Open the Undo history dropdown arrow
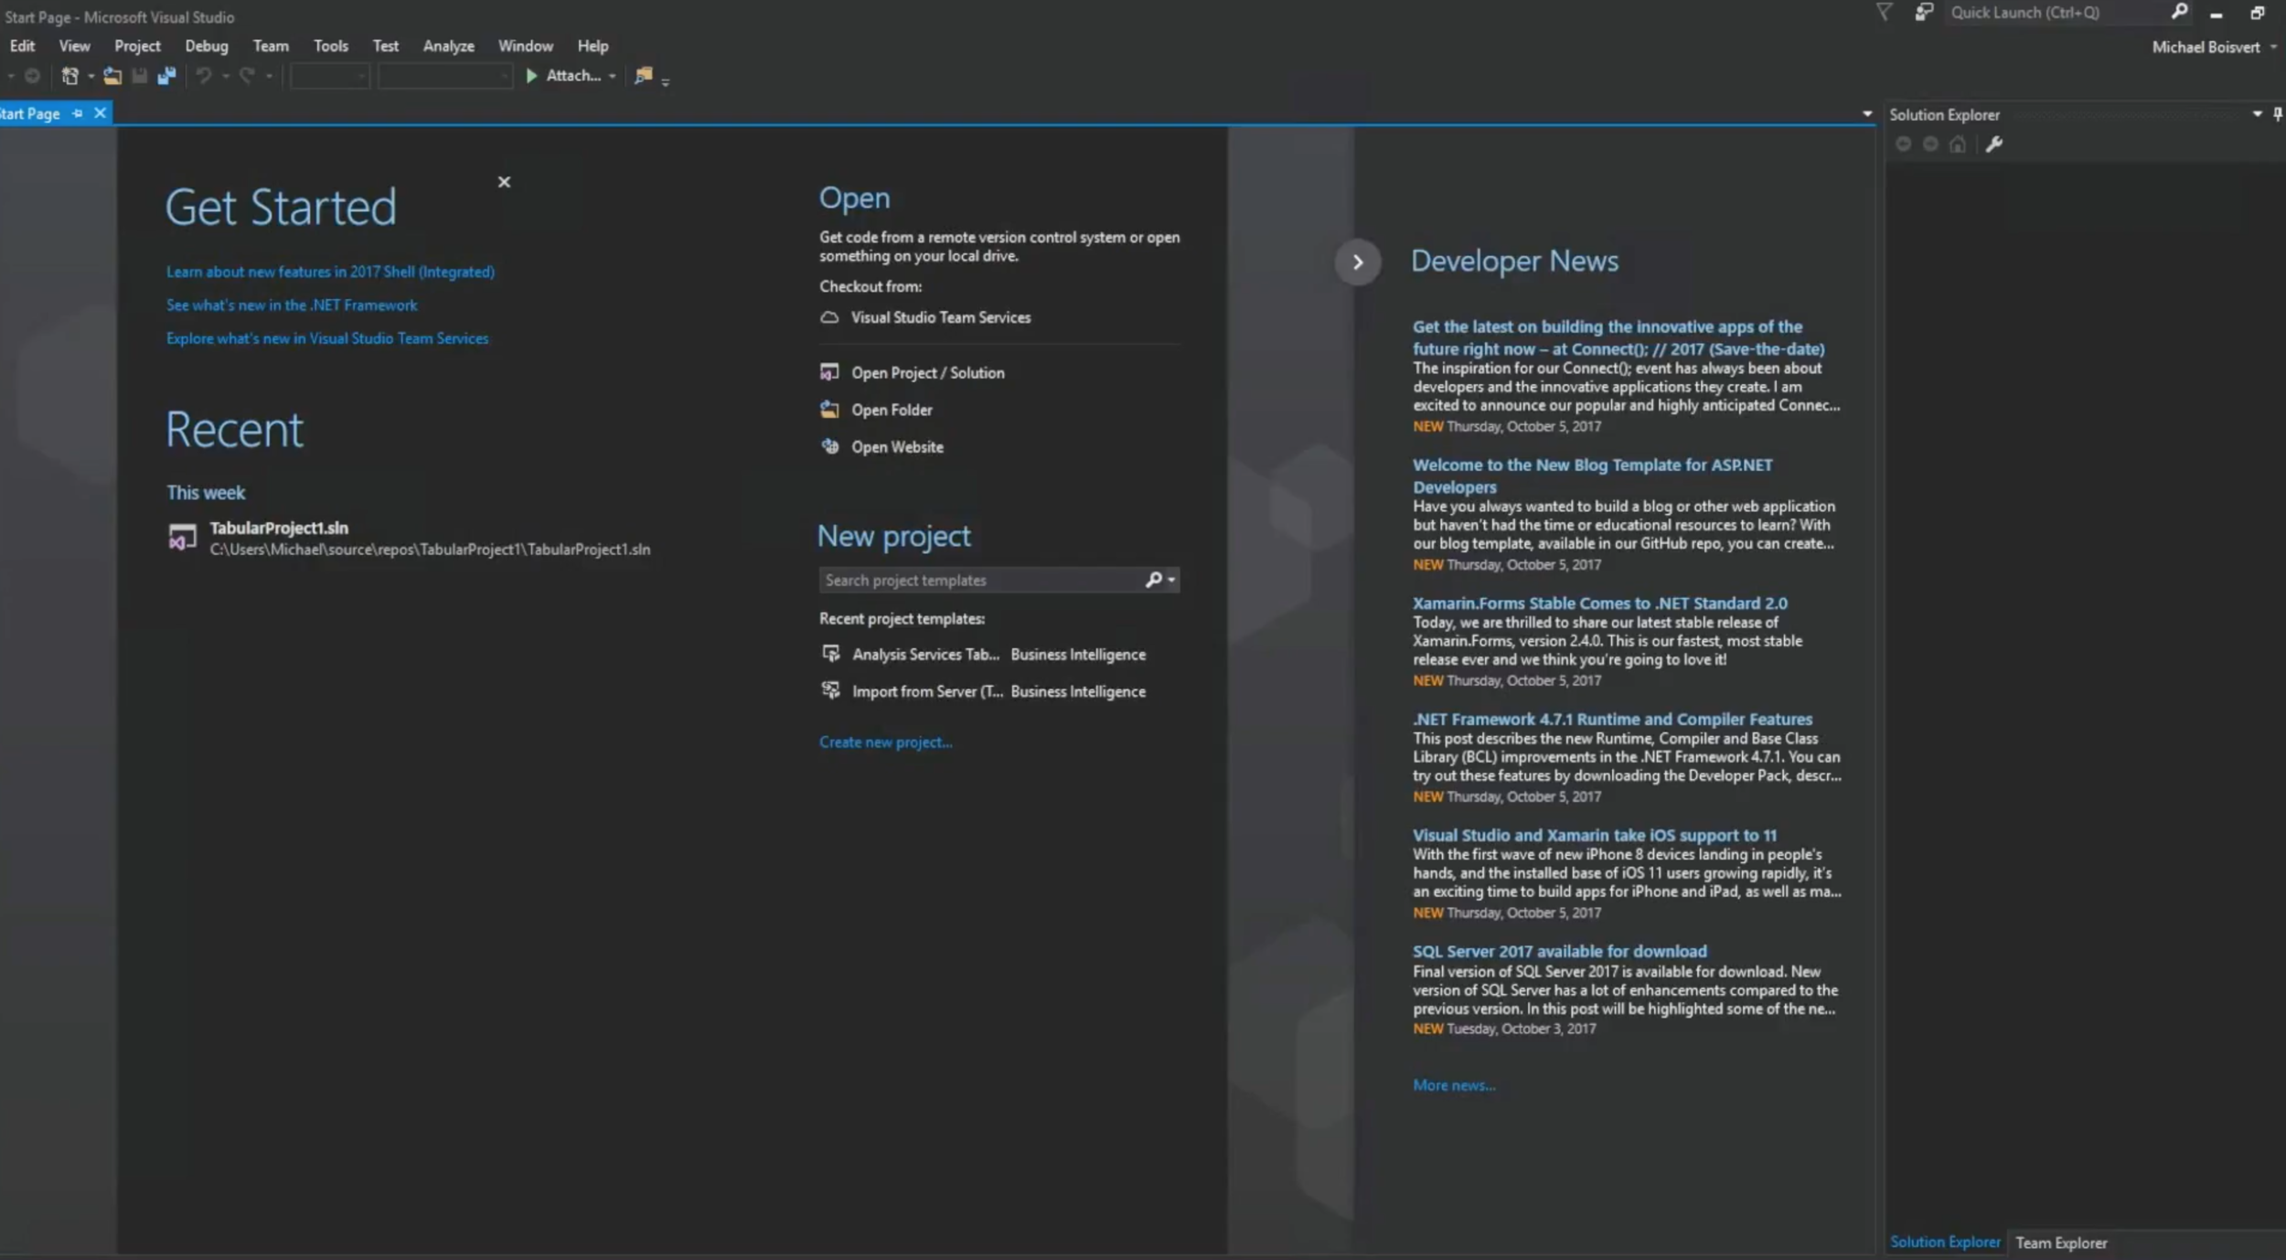Image resolution: width=2286 pixels, height=1260 pixels. [x=225, y=77]
